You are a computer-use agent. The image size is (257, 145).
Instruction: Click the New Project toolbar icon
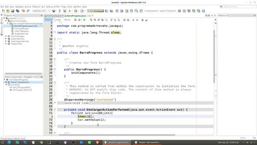pyautogui.click(x=8, y=11)
